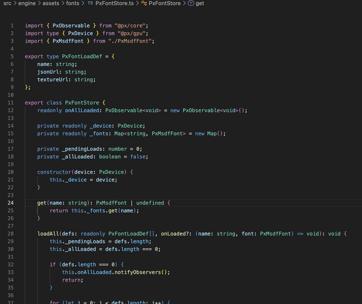
Task: Select line 11 by its line number
Action: coord(11,103)
